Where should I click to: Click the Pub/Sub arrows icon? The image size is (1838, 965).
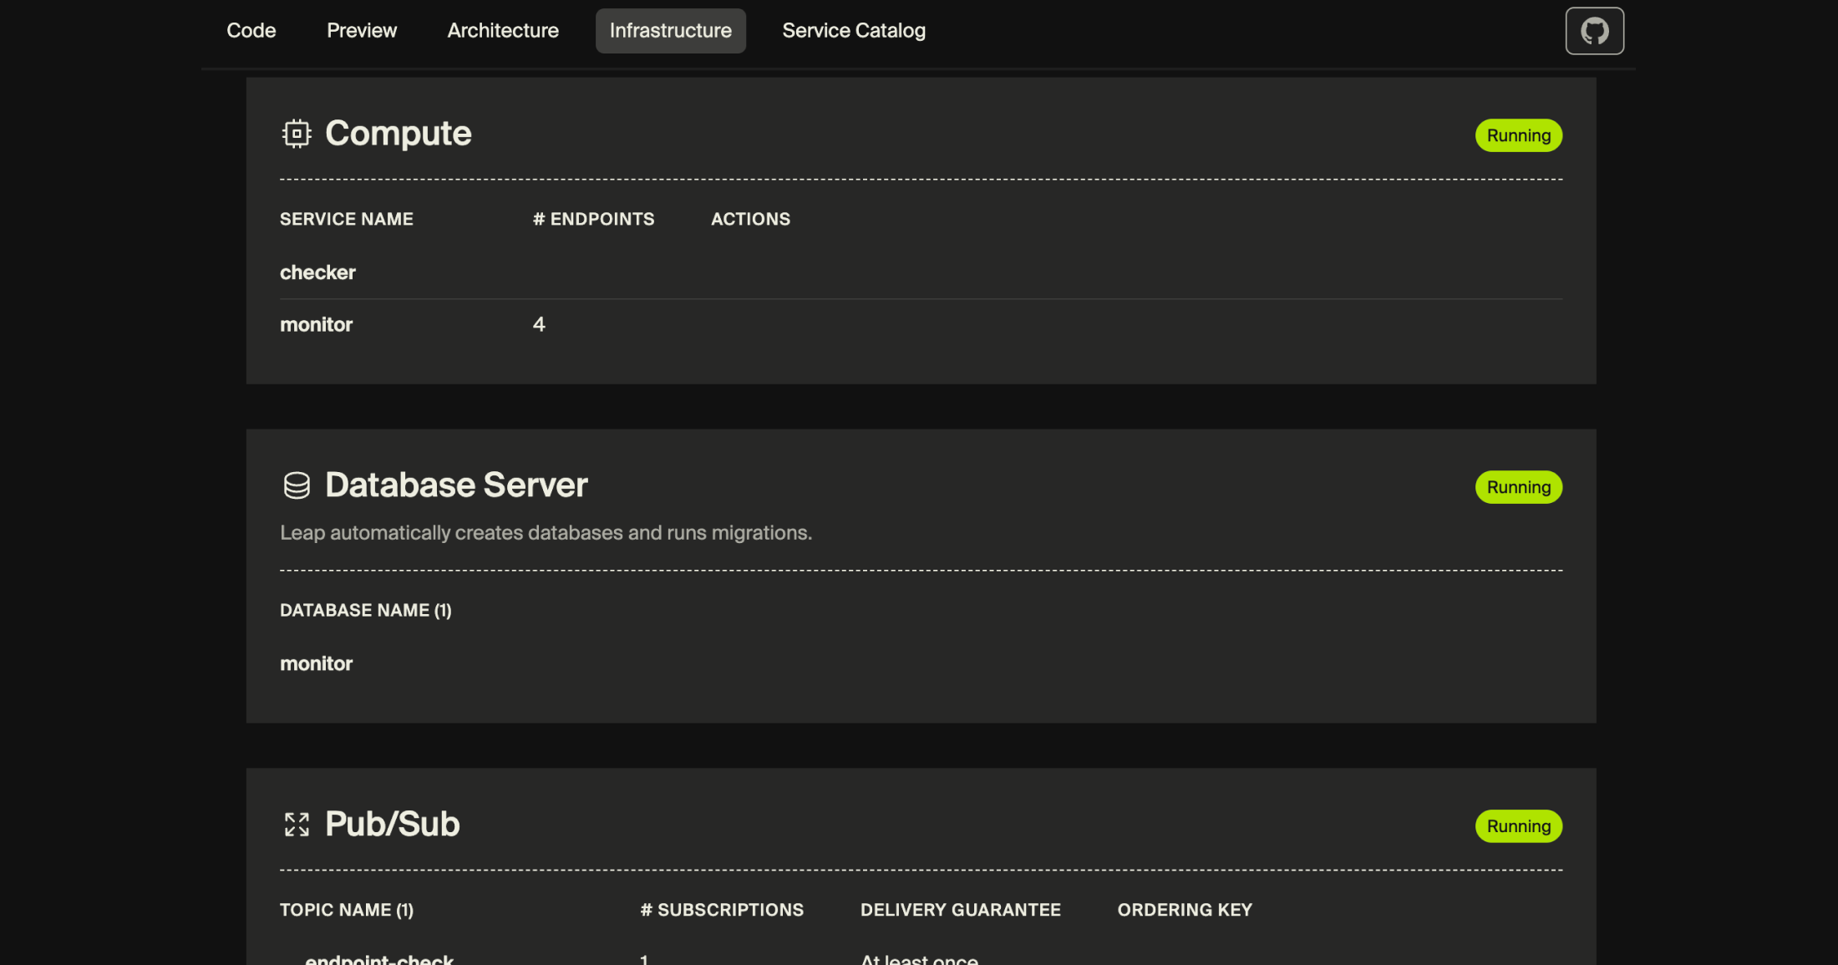(296, 825)
